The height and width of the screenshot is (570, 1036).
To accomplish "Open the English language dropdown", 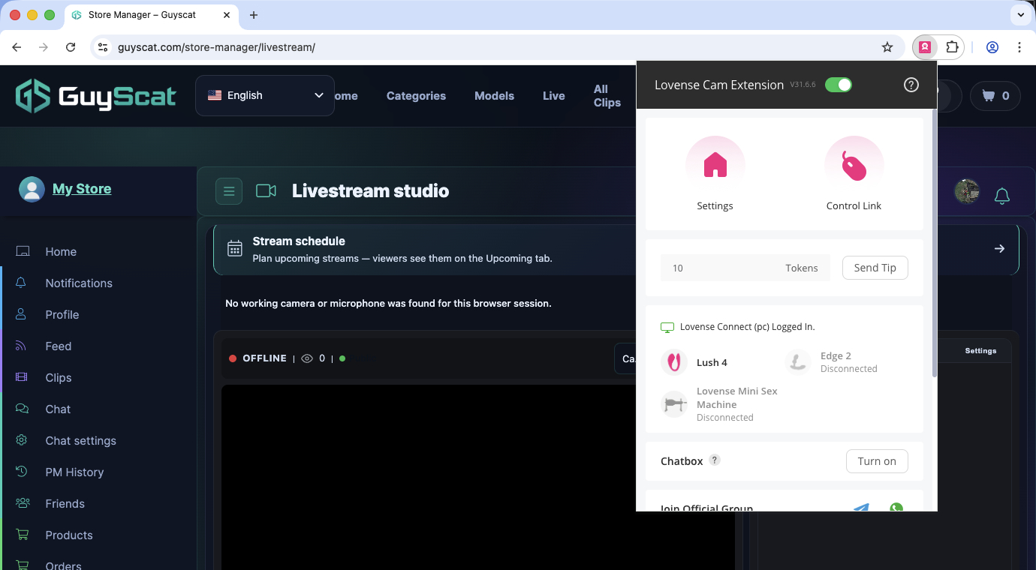I will [x=265, y=95].
